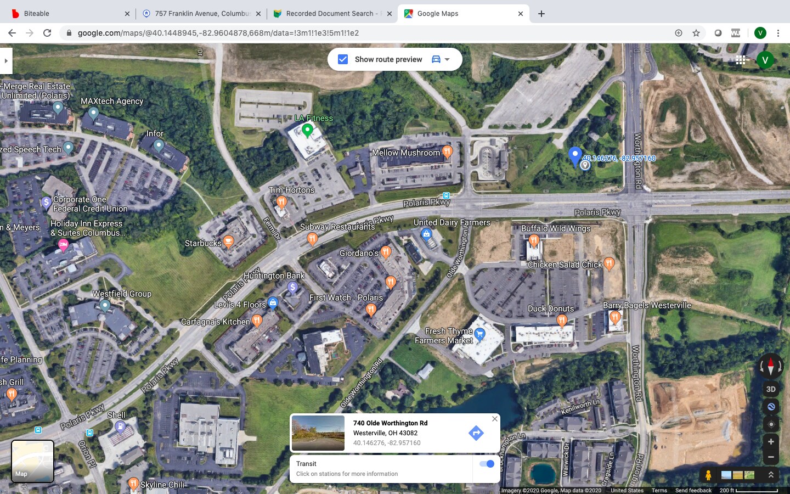Image resolution: width=790 pixels, height=494 pixels.
Task: Open the route preview vehicle dropdown
Action: (x=446, y=59)
